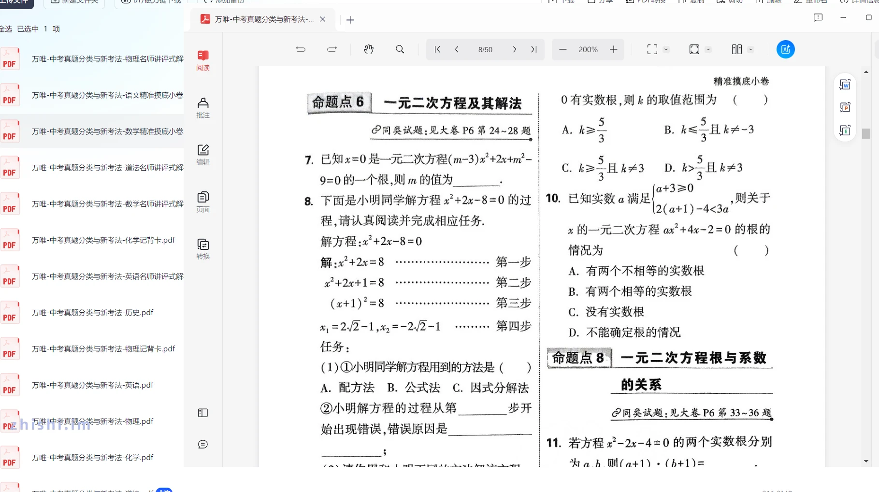Select file 英语.pdf in list
879x492 pixels.
coord(92,385)
